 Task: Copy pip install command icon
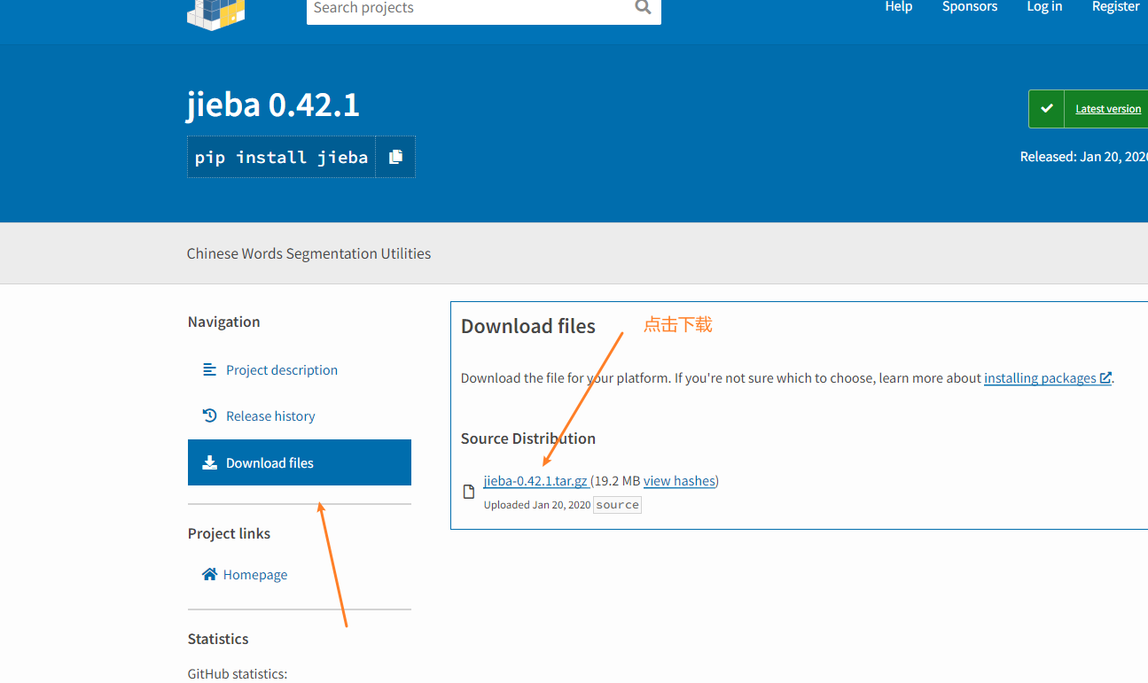coord(395,157)
